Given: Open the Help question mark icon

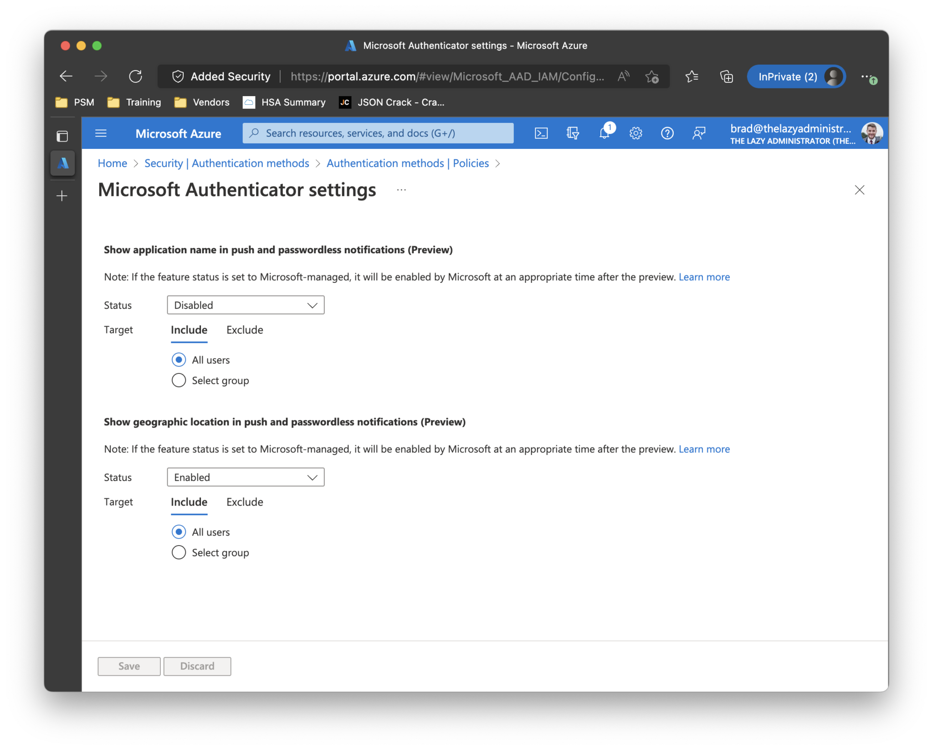Looking at the screenshot, I should (x=667, y=133).
